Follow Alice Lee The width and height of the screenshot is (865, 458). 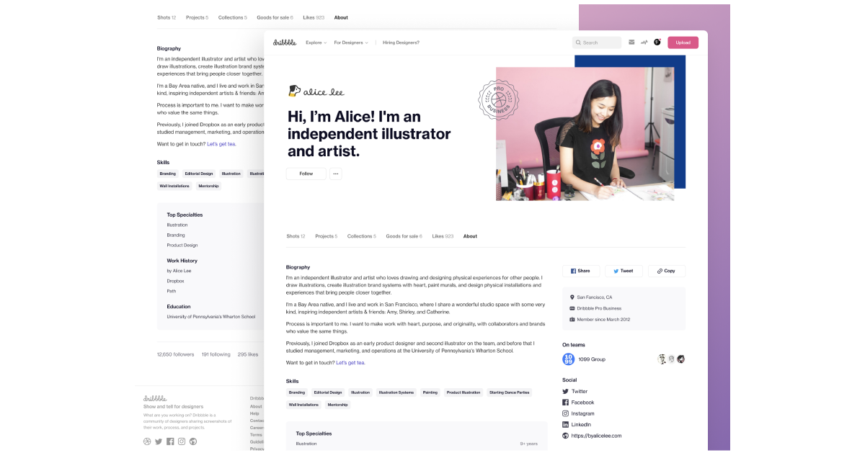coord(306,174)
